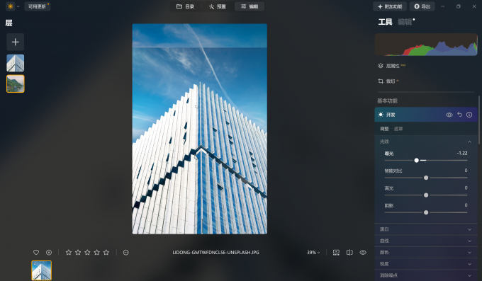Click the 高光 highlights slider handle
Screen dimensions: 482x281
[426, 195]
